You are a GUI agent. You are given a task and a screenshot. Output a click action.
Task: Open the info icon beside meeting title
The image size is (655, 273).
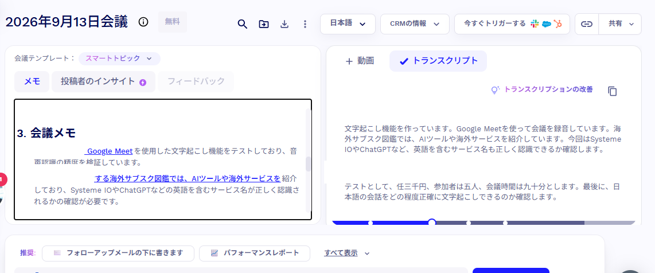143,22
